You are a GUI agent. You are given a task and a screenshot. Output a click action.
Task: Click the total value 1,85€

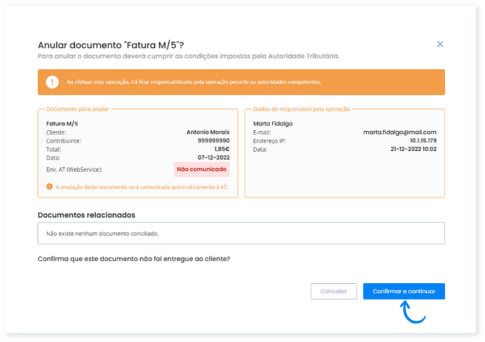pos(222,149)
